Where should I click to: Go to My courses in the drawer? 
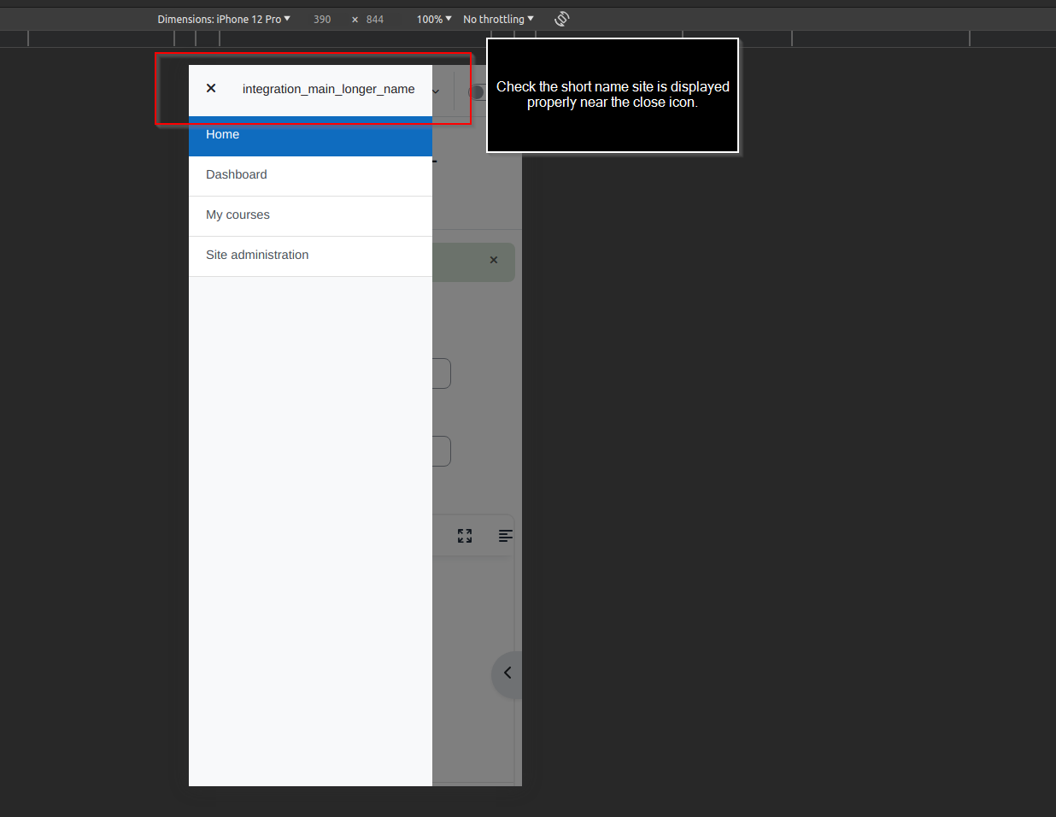[310, 215]
